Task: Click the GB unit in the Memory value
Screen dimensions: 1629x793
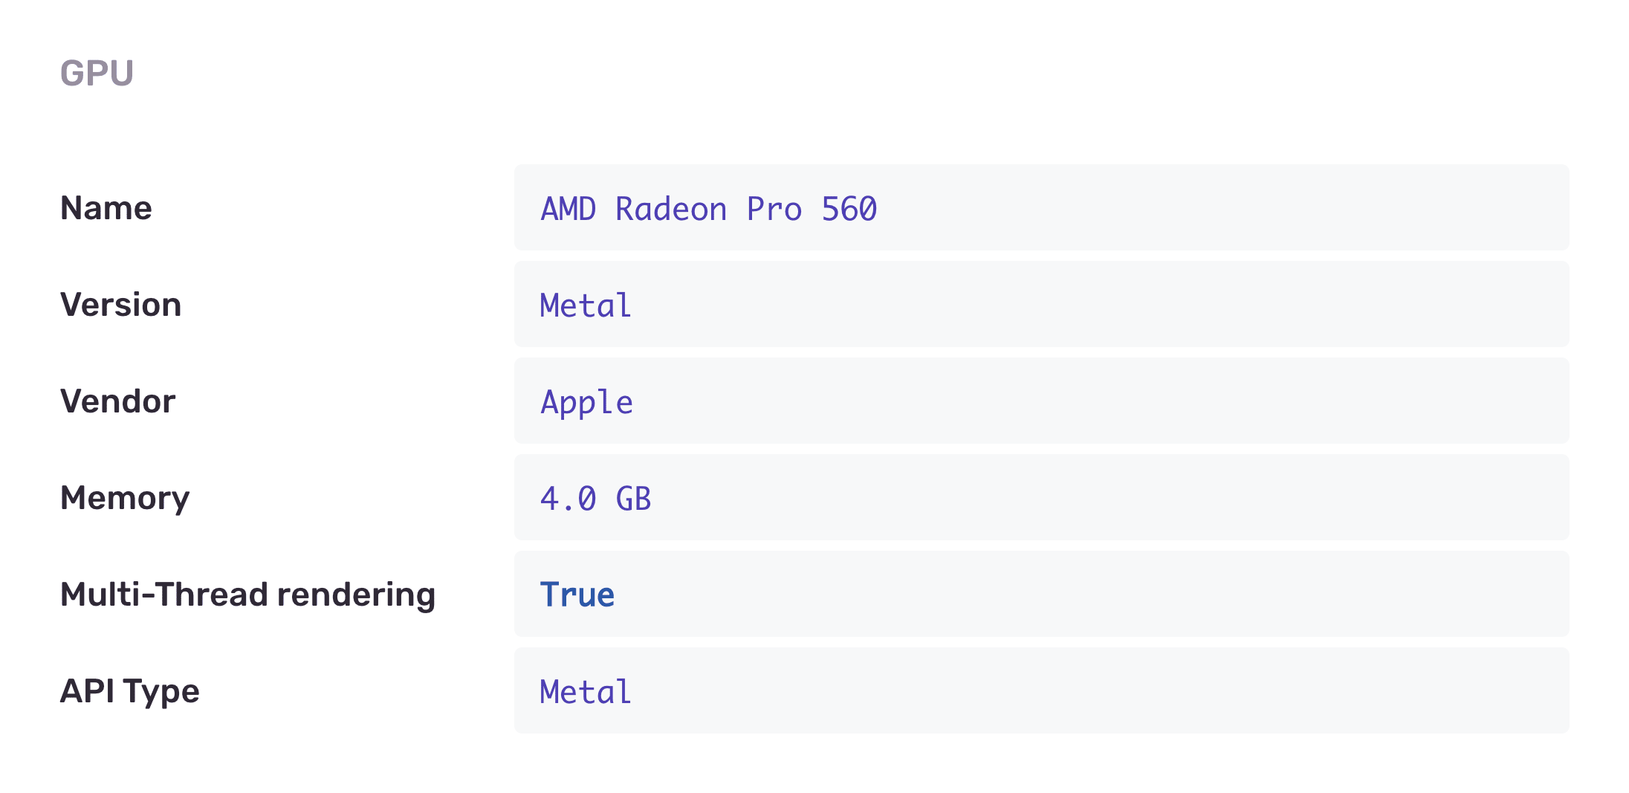Action: pyautogui.click(x=633, y=499)
